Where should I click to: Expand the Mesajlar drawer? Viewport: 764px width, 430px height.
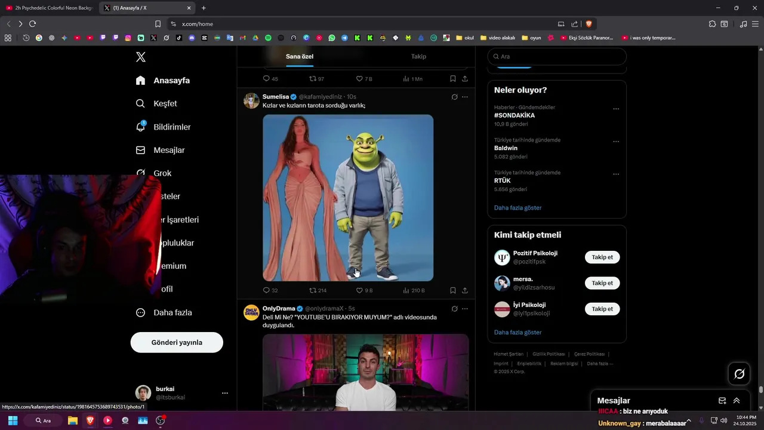click(737, 401)
